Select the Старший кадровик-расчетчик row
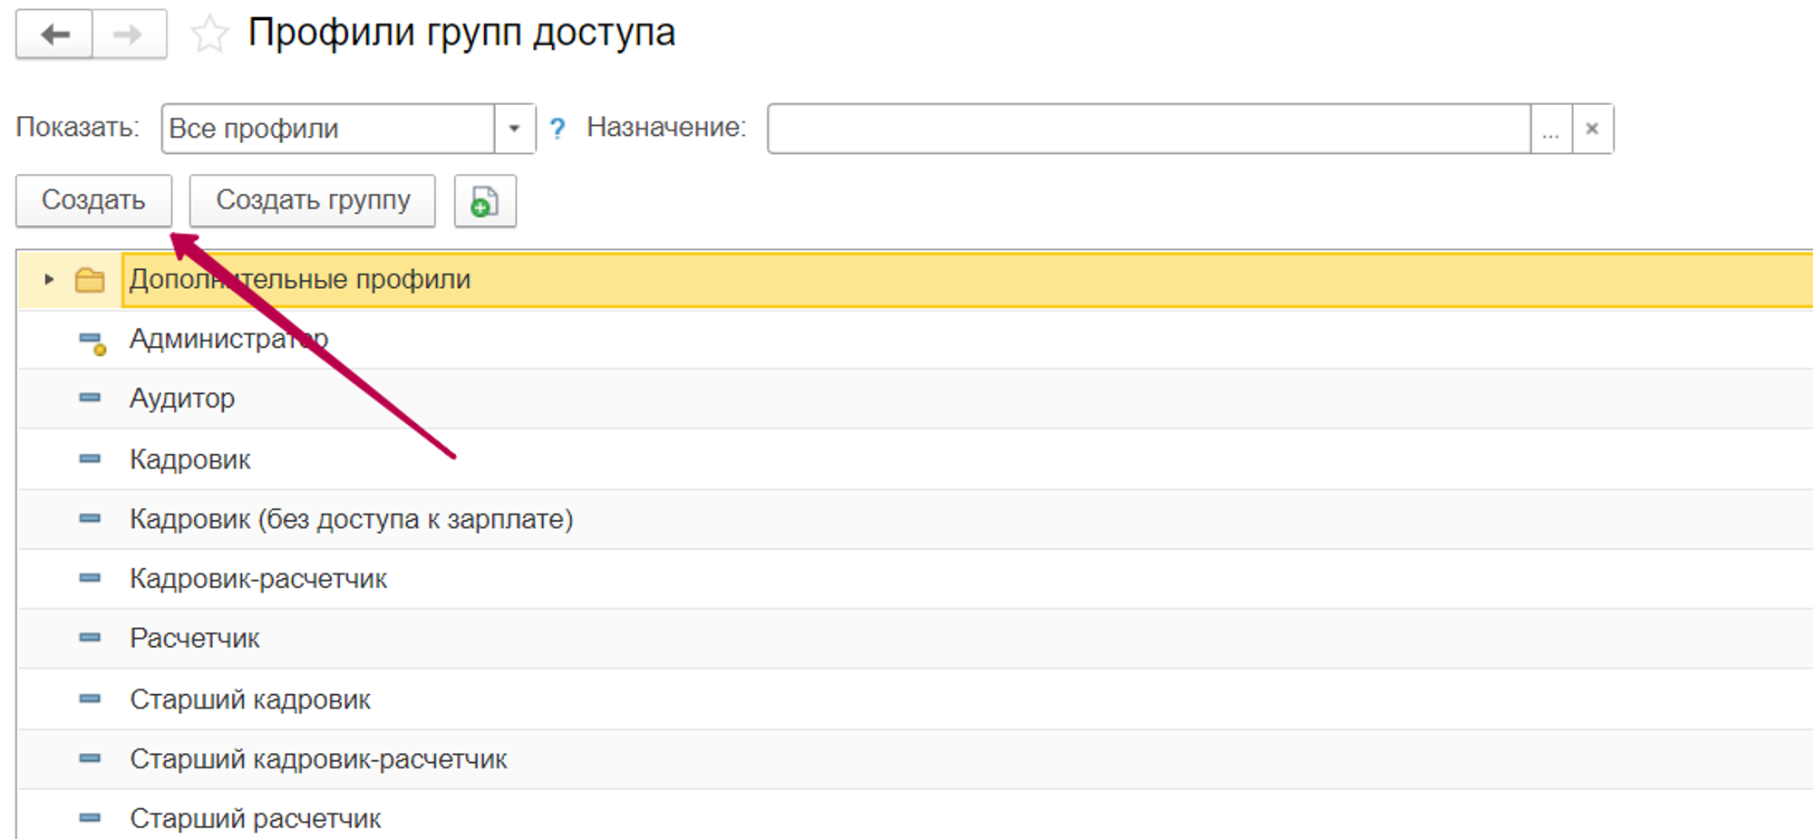Screen dimensions: 1813x839 click(318, 759)
